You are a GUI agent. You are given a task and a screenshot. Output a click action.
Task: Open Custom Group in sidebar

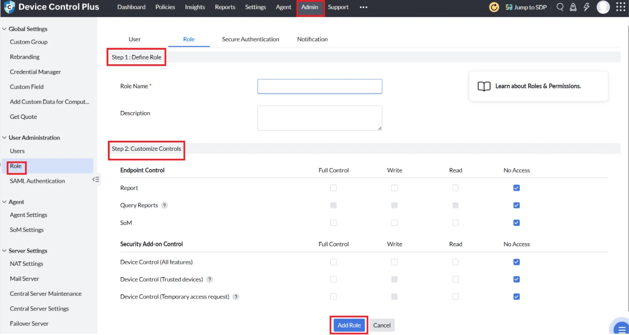pyautogui.click(x=28, y=42)
